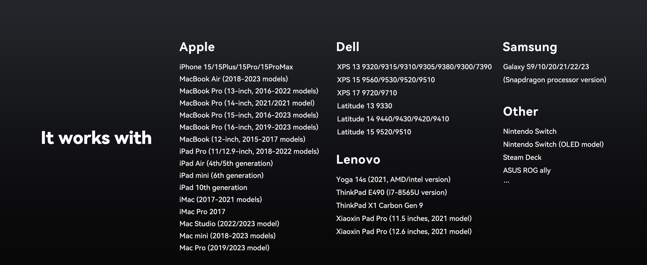Viewport: 647px width, 265px height.
Task: Click Yoga 14s (2021, AMD/intel version)
Action: point(393,179)
